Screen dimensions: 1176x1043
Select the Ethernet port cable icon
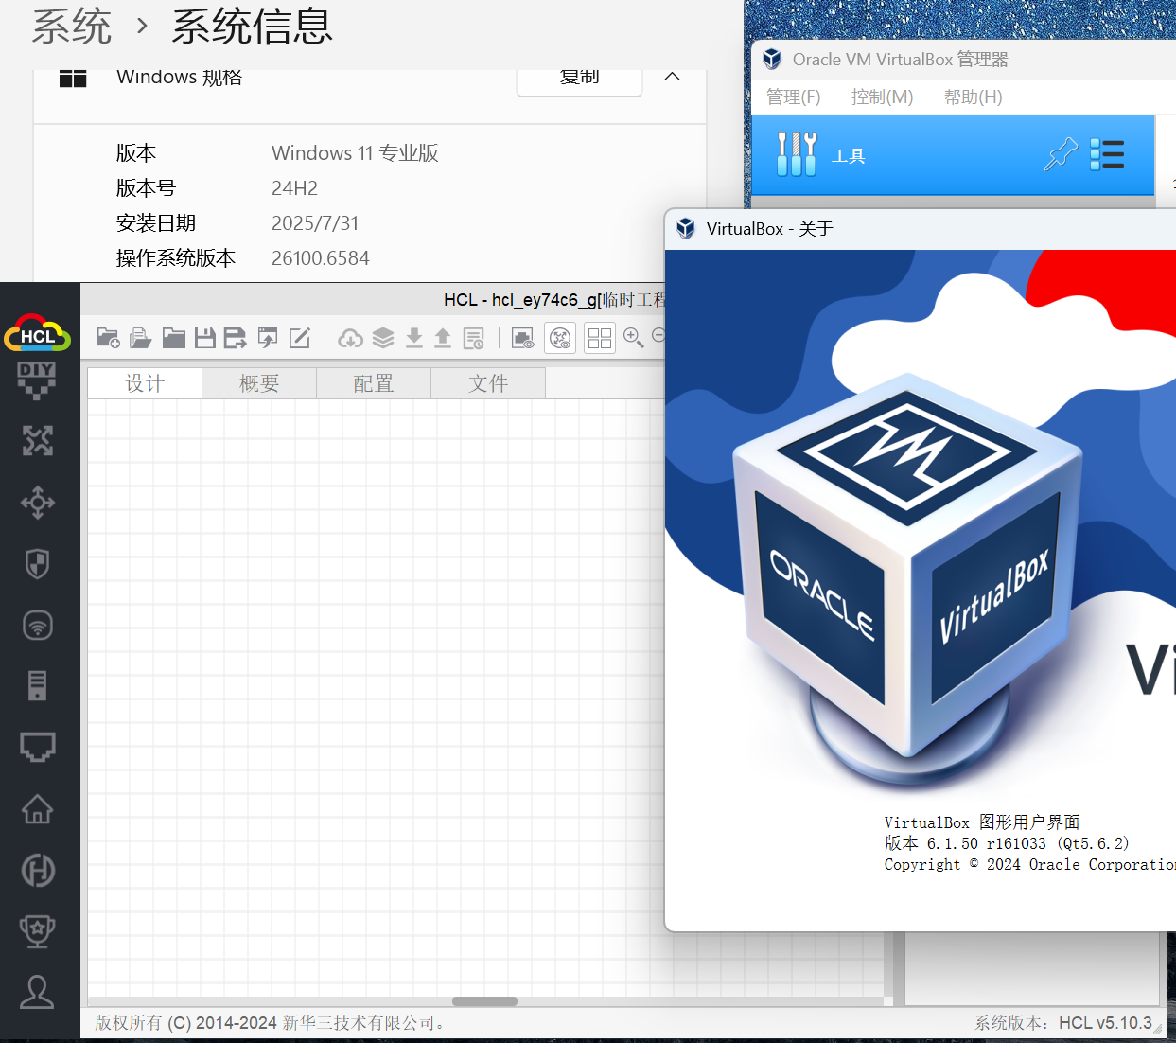click(x=37, y=748)
